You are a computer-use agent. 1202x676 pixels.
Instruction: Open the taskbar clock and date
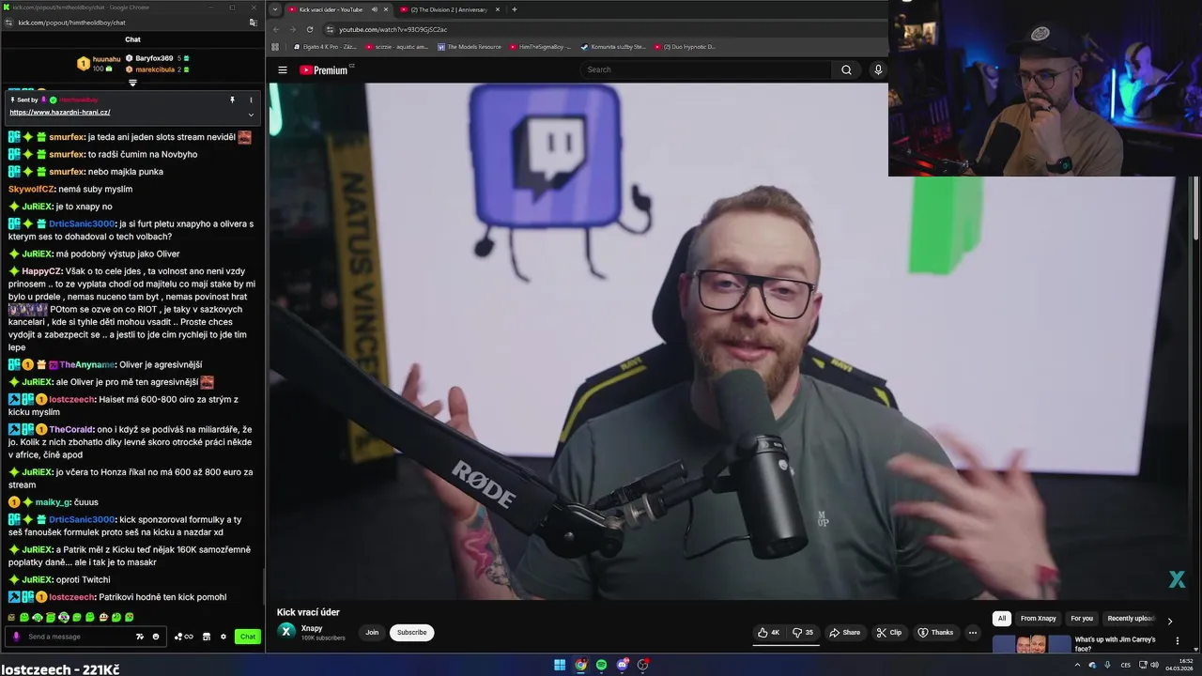(x=1179, y=665)
